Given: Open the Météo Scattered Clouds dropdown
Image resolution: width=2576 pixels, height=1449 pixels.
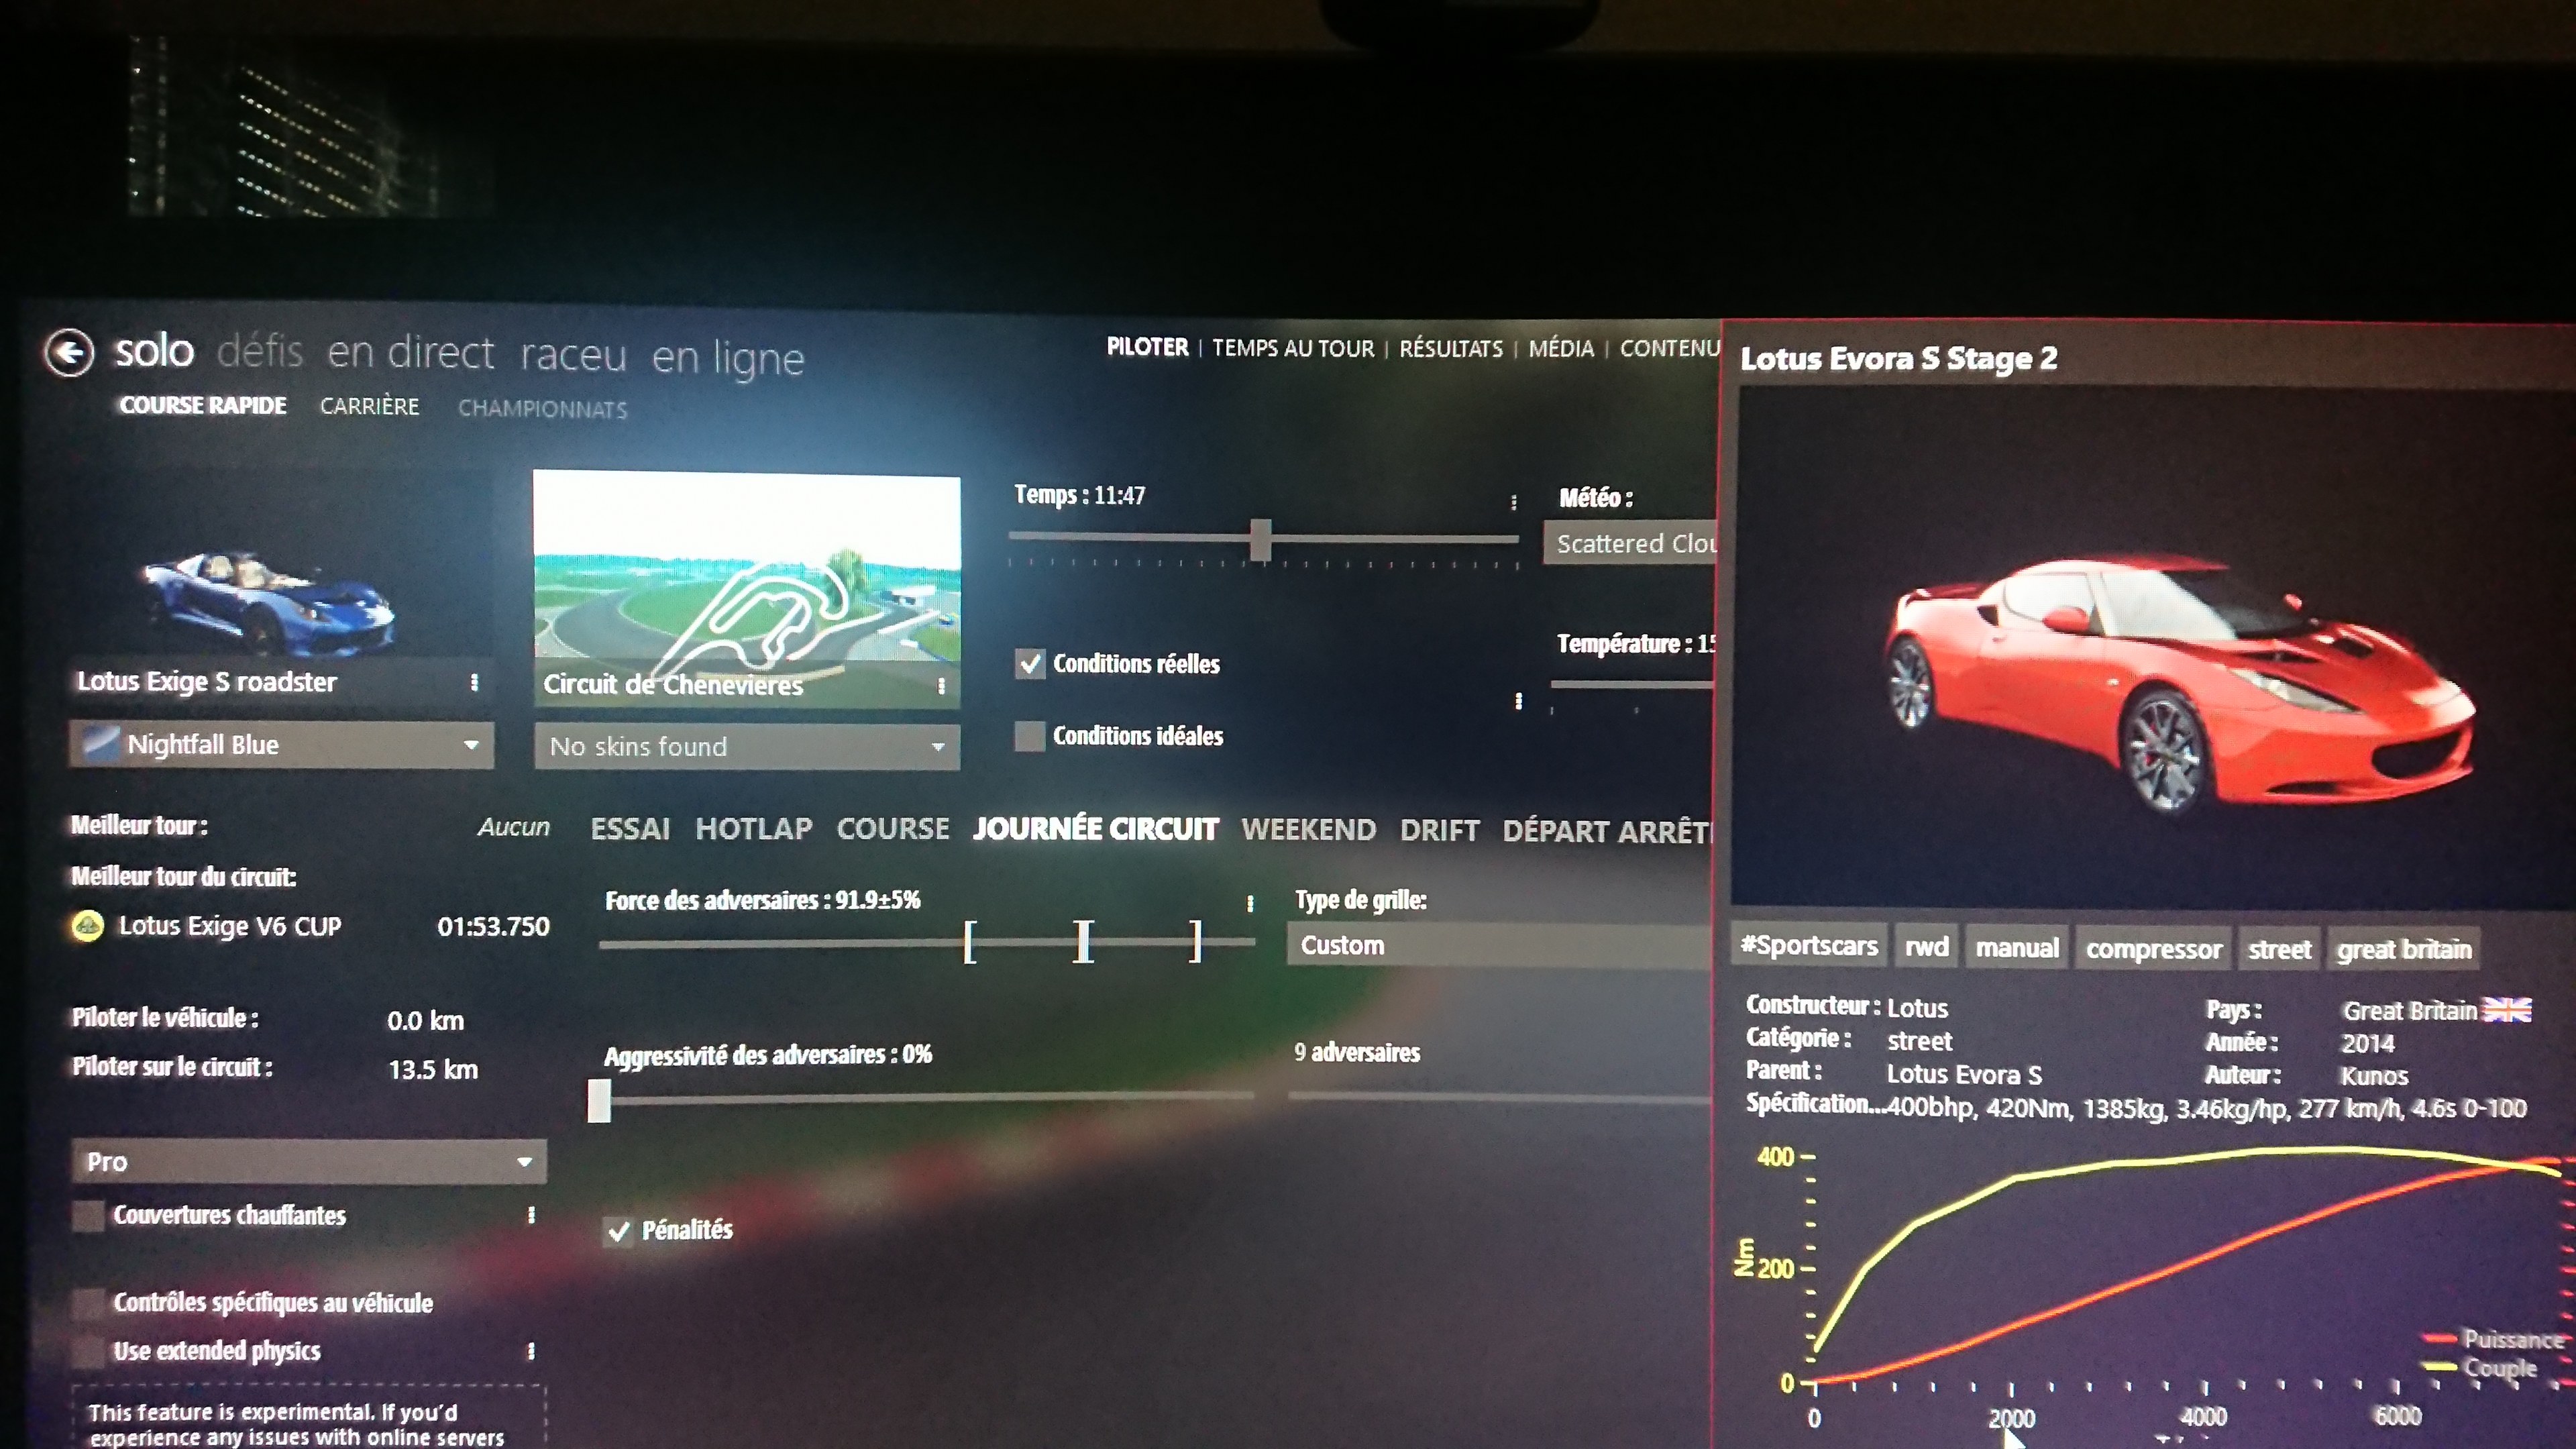Looking at the screenshot, I should (x=1630, y=543).
